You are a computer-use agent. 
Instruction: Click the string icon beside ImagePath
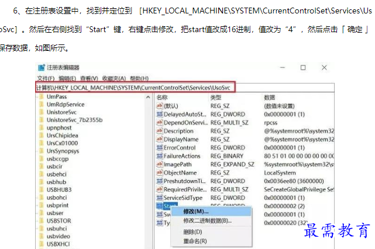(x=160, y=164)
